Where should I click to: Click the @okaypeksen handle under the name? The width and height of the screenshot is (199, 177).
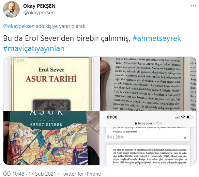(x=39, y=13)
